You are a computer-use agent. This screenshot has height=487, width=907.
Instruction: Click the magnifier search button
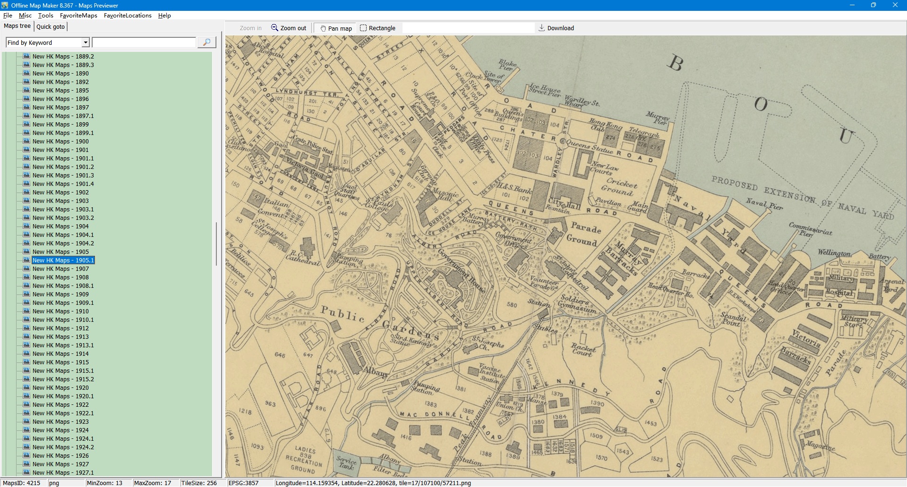(x=206, y=42)
